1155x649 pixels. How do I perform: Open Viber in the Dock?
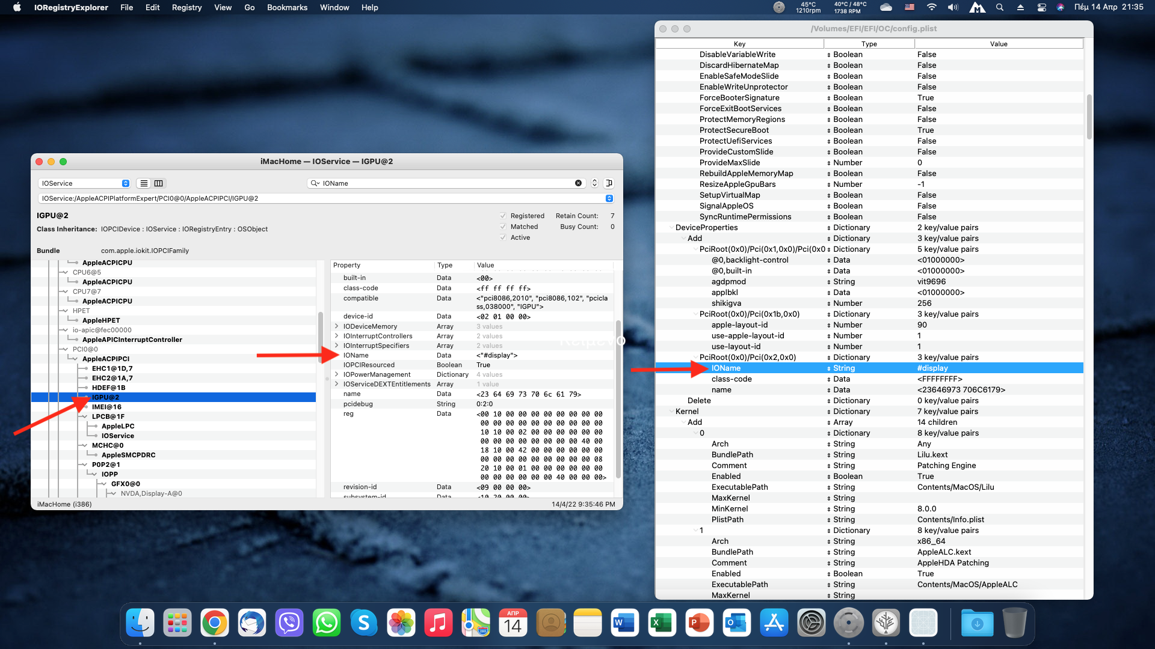tap(289, 623)
